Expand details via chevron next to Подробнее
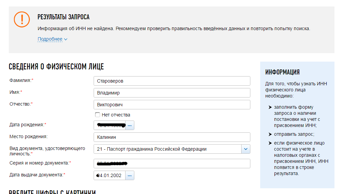The image size is (345, 194). pos(66,39)
